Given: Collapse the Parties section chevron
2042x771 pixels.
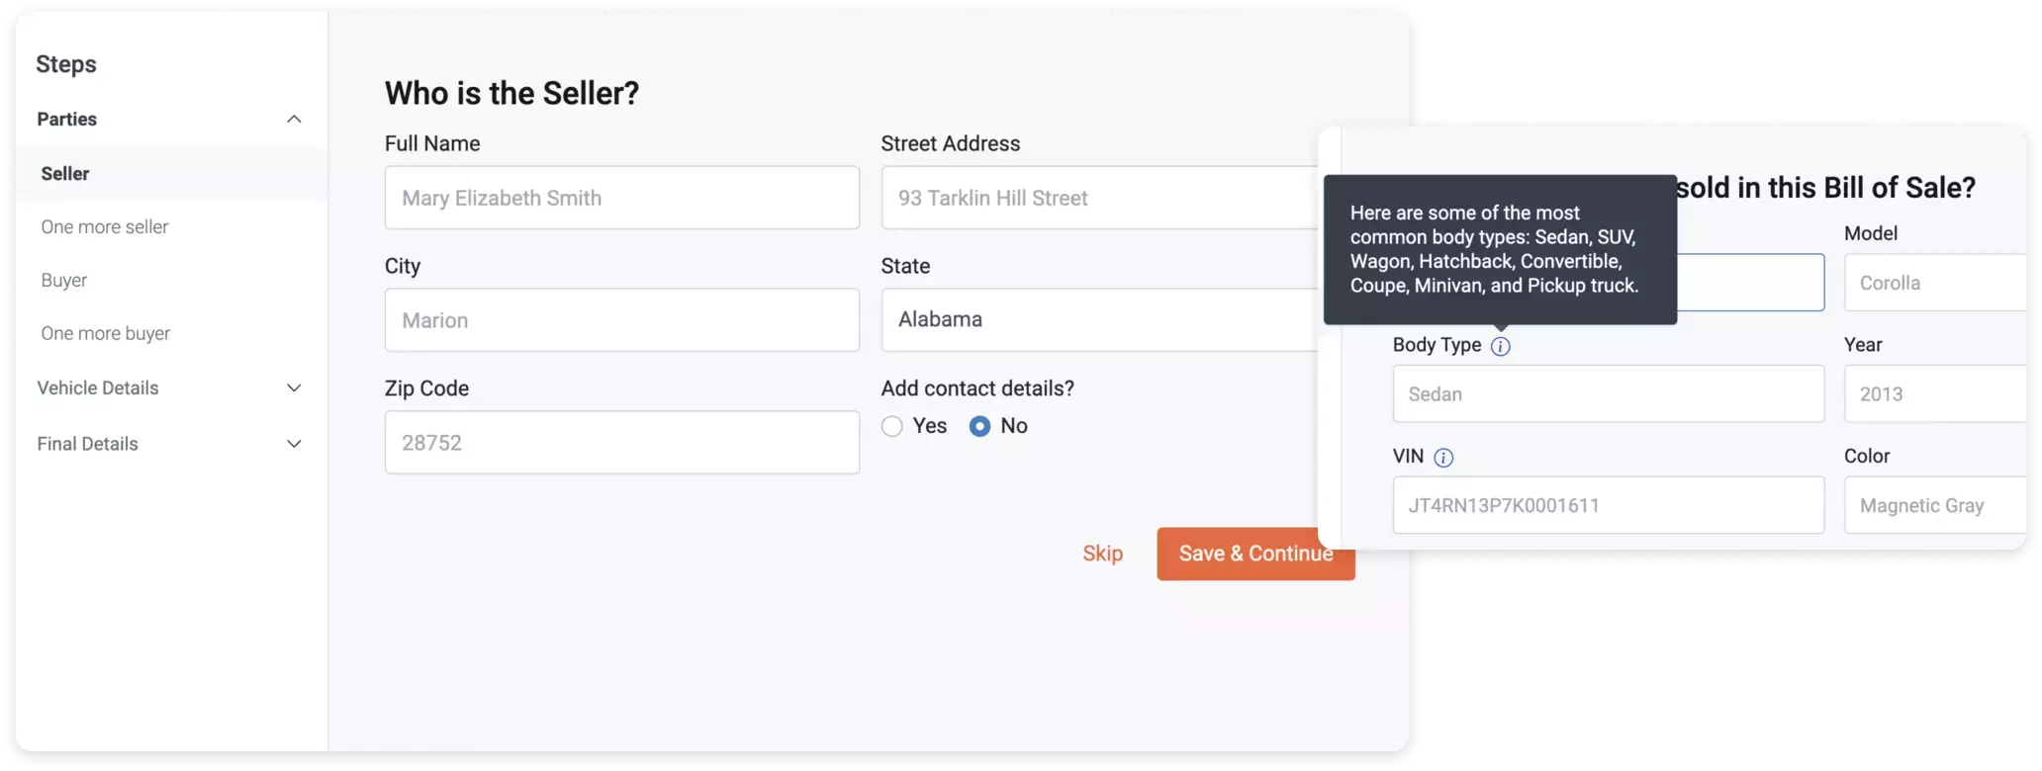Looking at the screenshot, I should click(x=294, y=120).
